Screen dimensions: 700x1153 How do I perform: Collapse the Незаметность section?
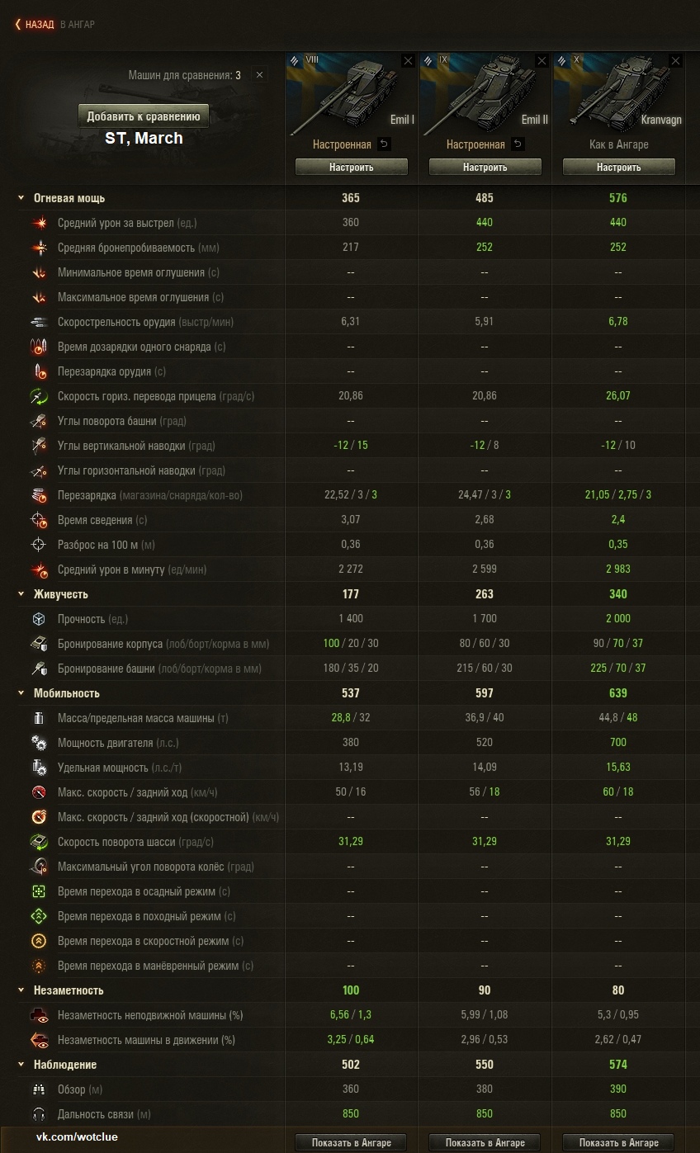click(x=21, y=990)
